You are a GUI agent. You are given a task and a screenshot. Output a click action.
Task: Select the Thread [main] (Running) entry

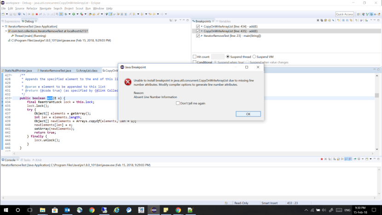29,35
